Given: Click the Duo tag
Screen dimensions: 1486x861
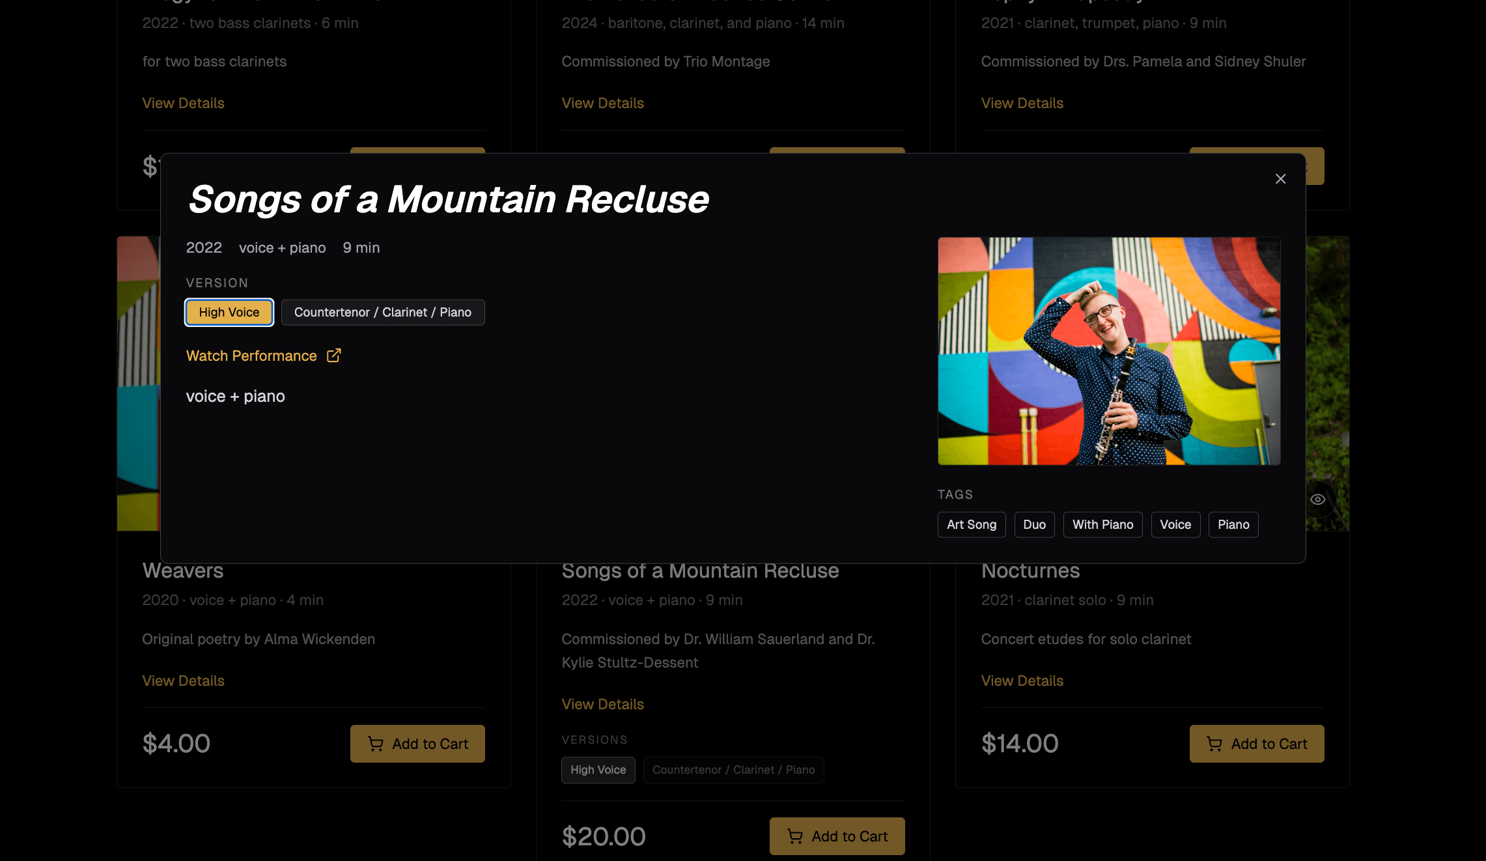Looking at the screenshot, I should coord(1034,524).
